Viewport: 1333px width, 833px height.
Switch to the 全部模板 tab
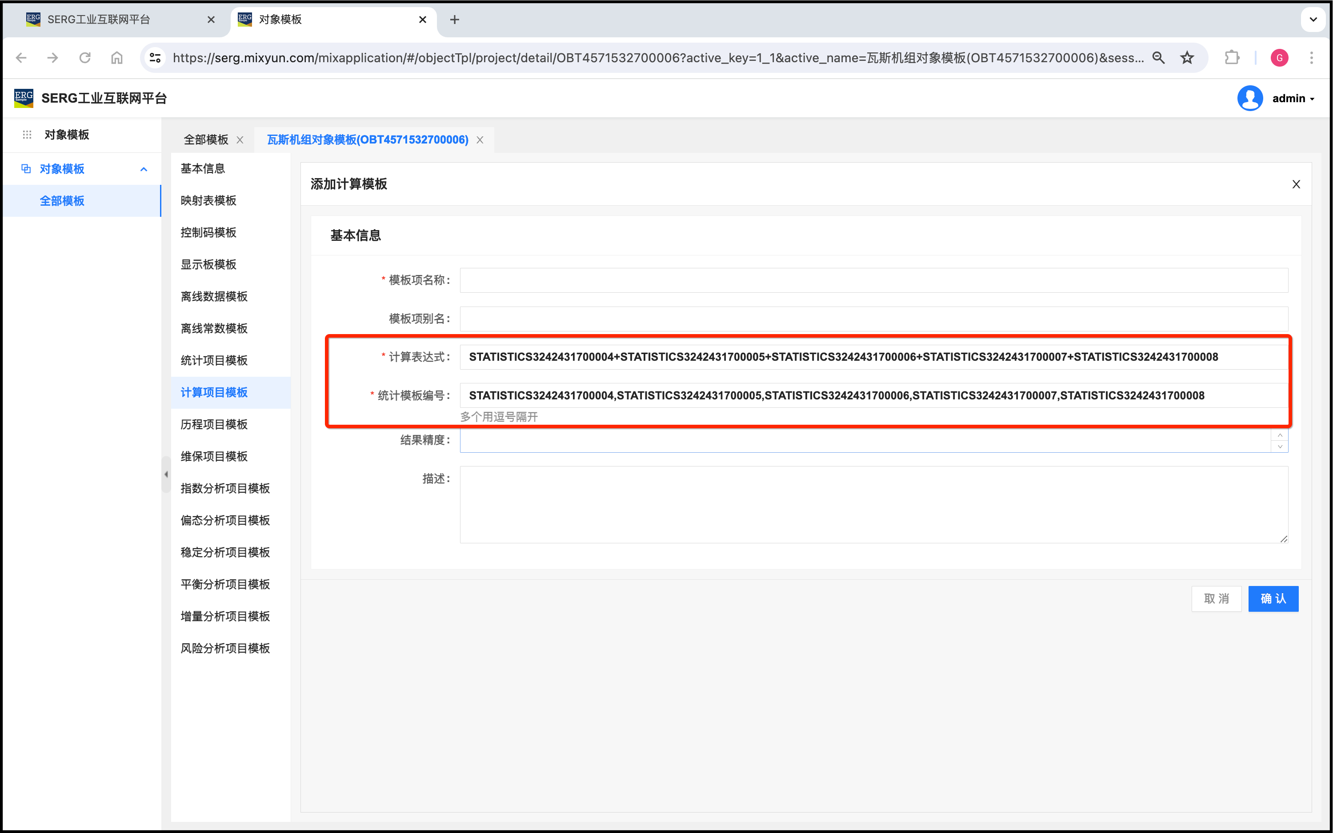[x=206, y=140]
